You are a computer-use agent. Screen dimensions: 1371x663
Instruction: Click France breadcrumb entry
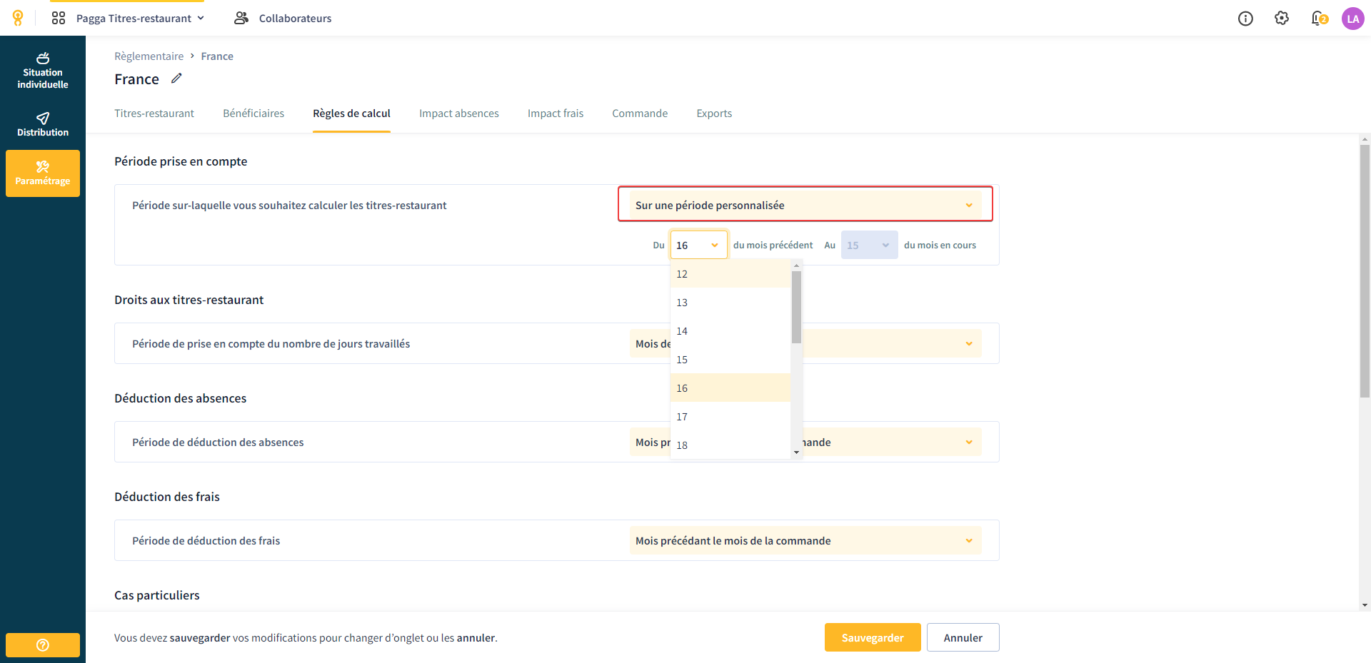coord(217,56)
